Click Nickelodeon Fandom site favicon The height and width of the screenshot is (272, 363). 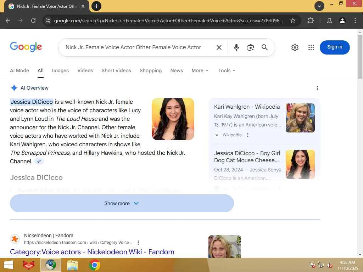15,239
